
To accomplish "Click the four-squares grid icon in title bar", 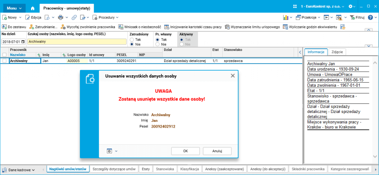I will click(295, 7).
